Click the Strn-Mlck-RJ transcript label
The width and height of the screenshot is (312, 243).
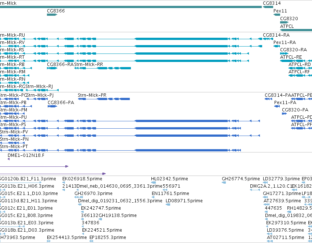point(39,86)
